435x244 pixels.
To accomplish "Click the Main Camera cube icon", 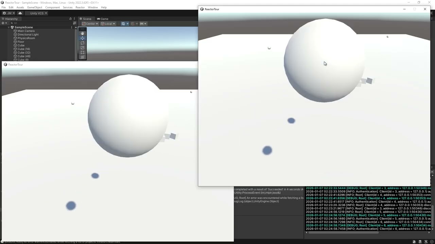I will 15,31.
